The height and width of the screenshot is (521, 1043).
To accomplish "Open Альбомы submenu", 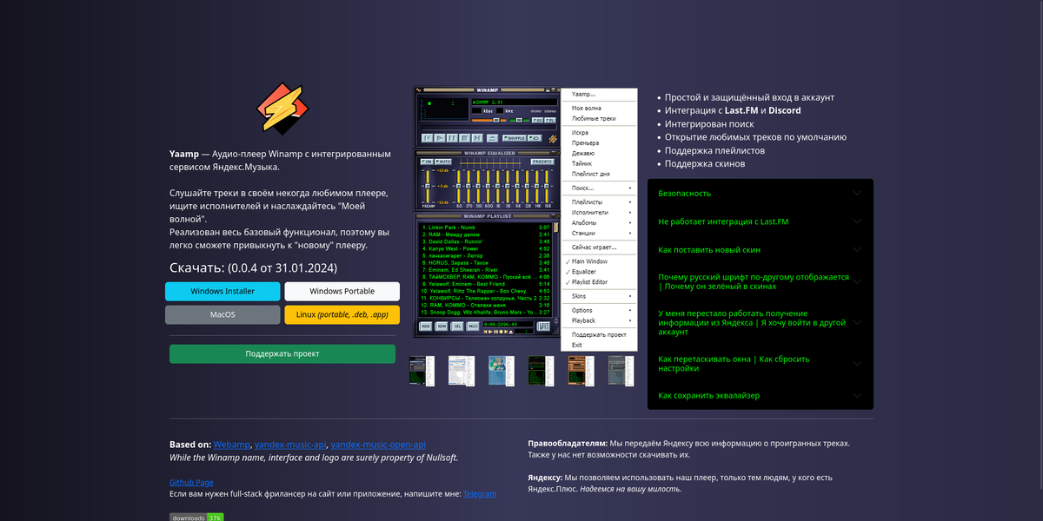I will tap(599, 222).
